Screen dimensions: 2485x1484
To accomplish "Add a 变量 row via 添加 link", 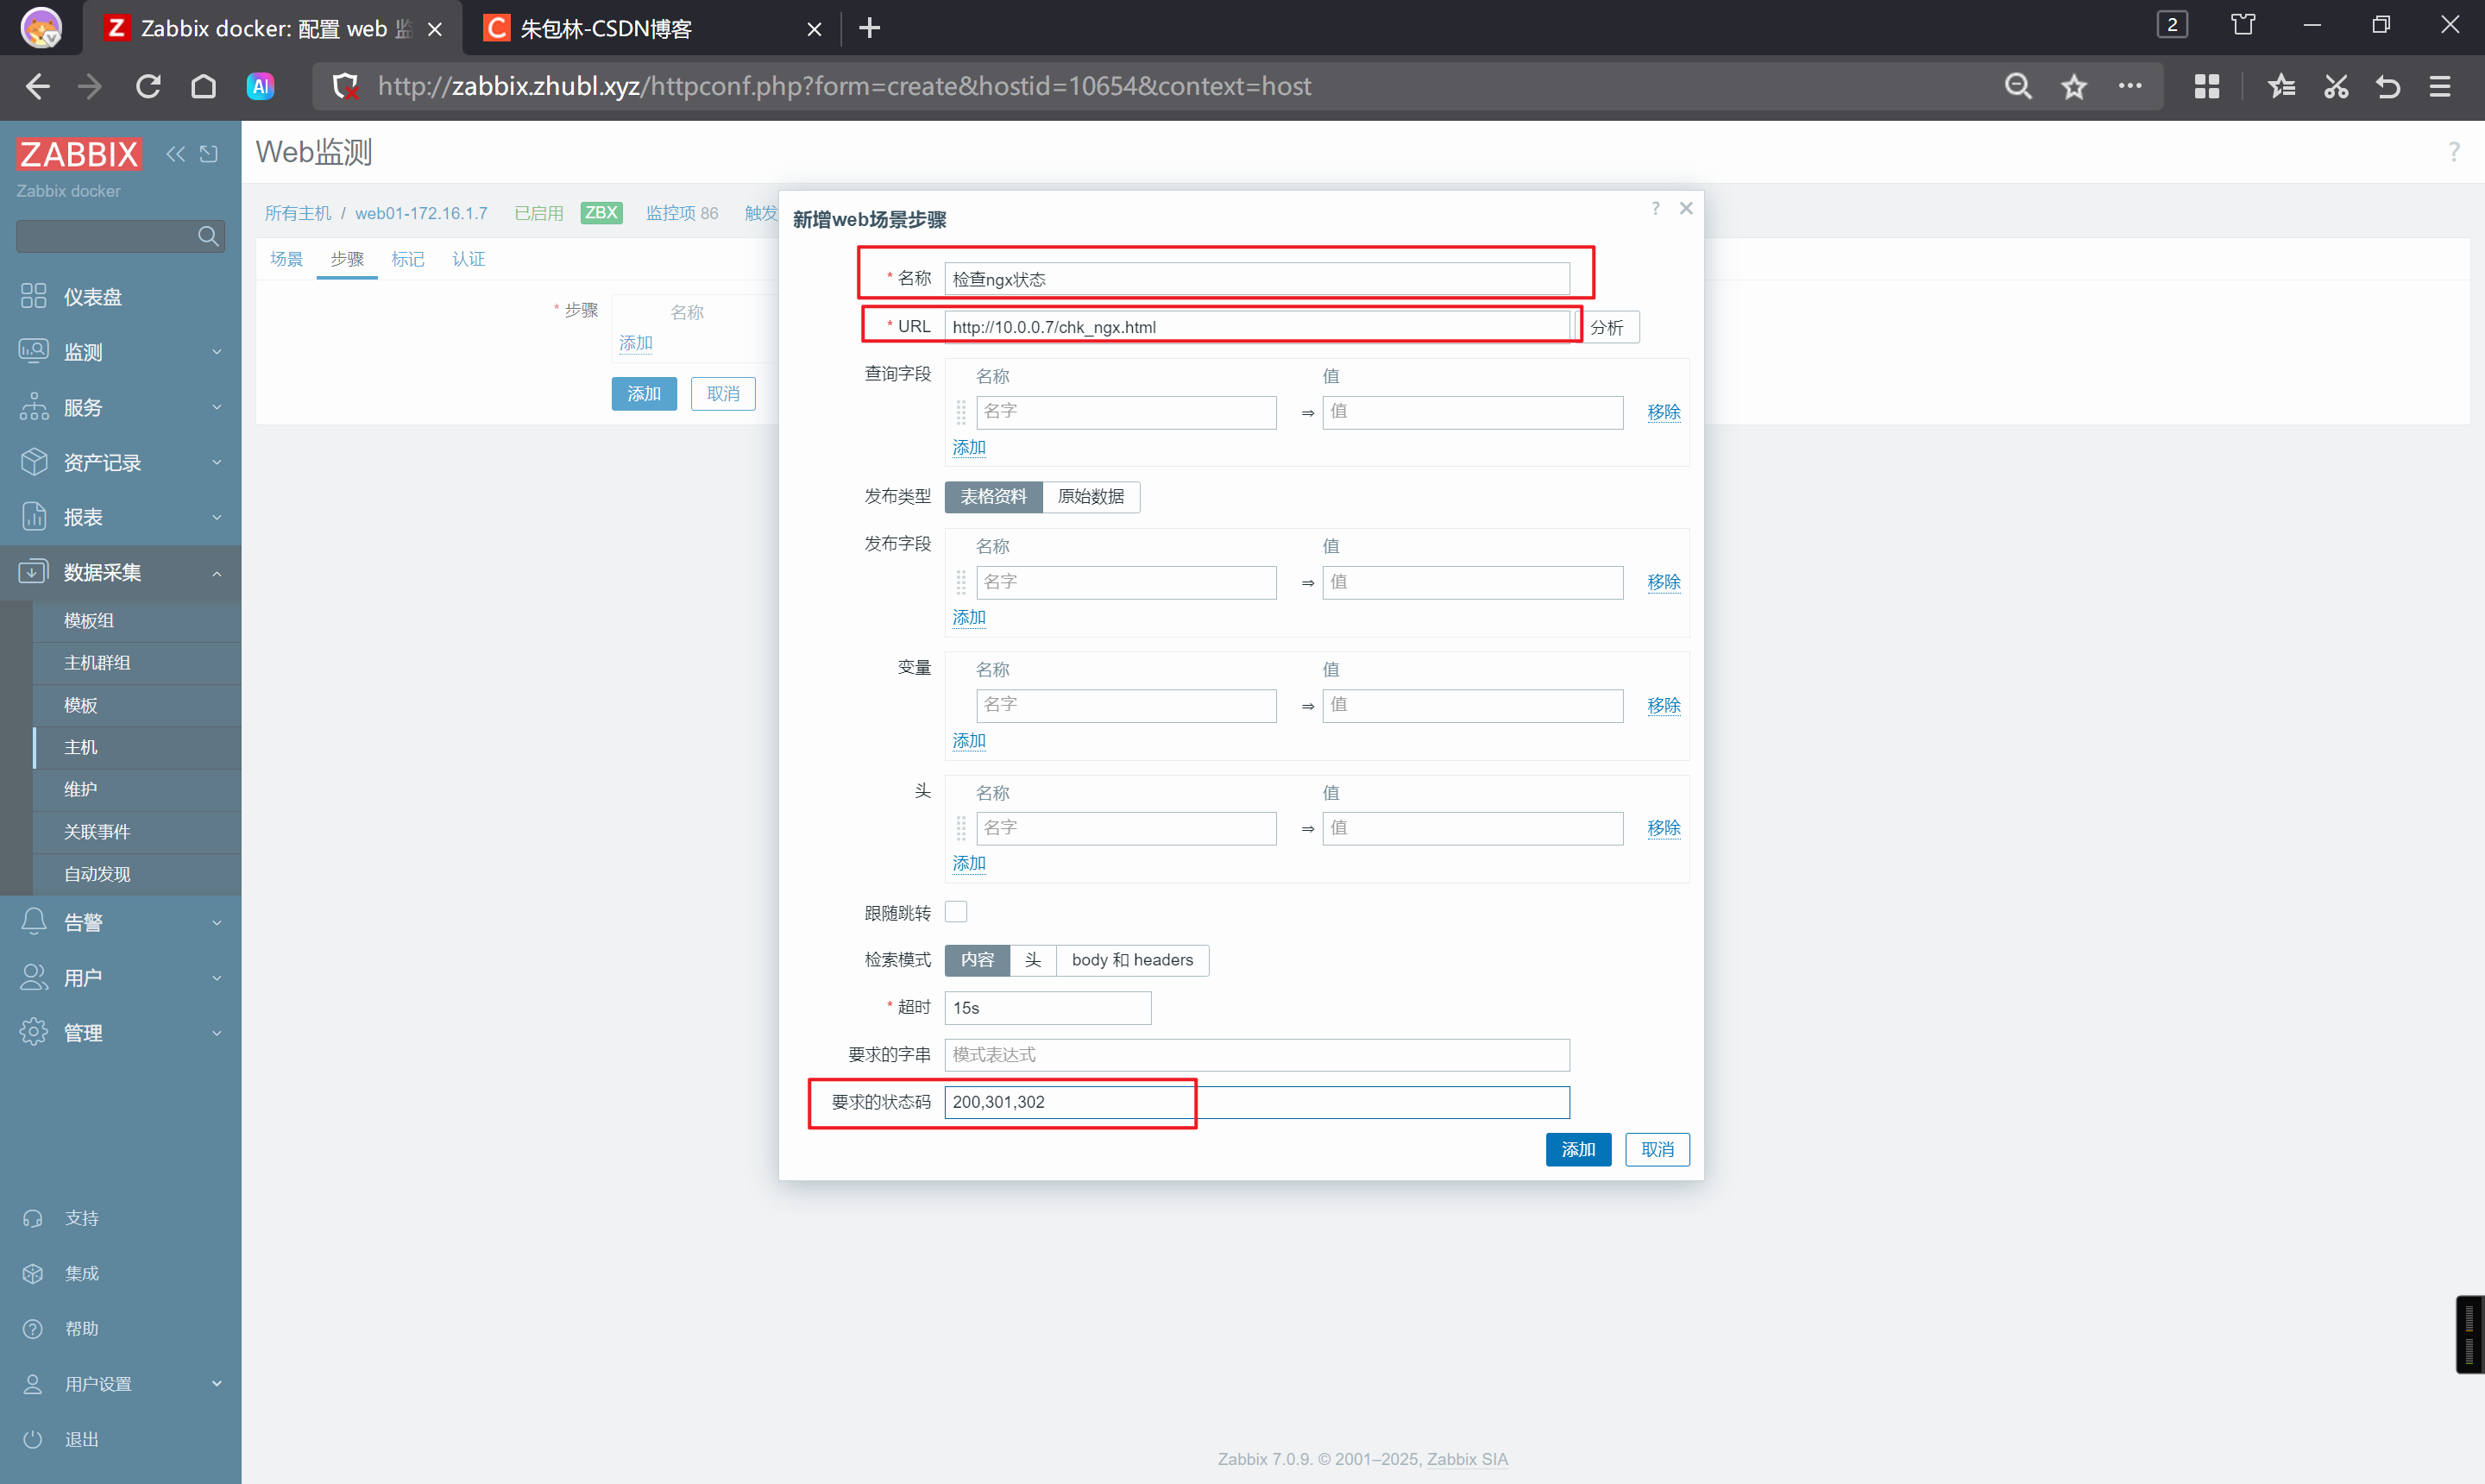I will [968, 741].
